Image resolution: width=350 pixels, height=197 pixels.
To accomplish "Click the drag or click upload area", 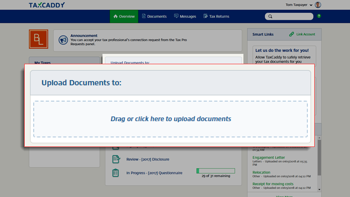I will (x=171, y=119).
